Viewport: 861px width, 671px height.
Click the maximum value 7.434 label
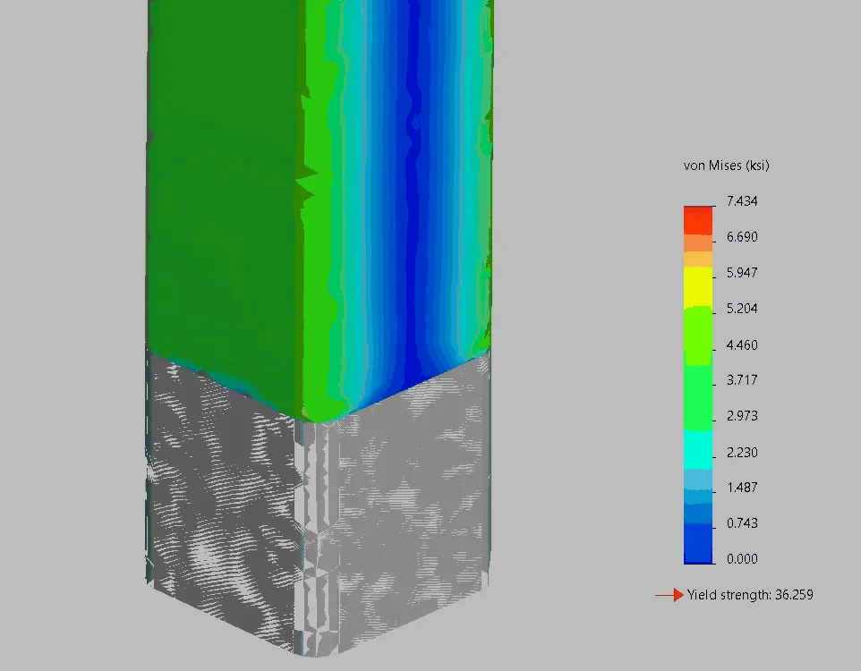pos(742,201)
